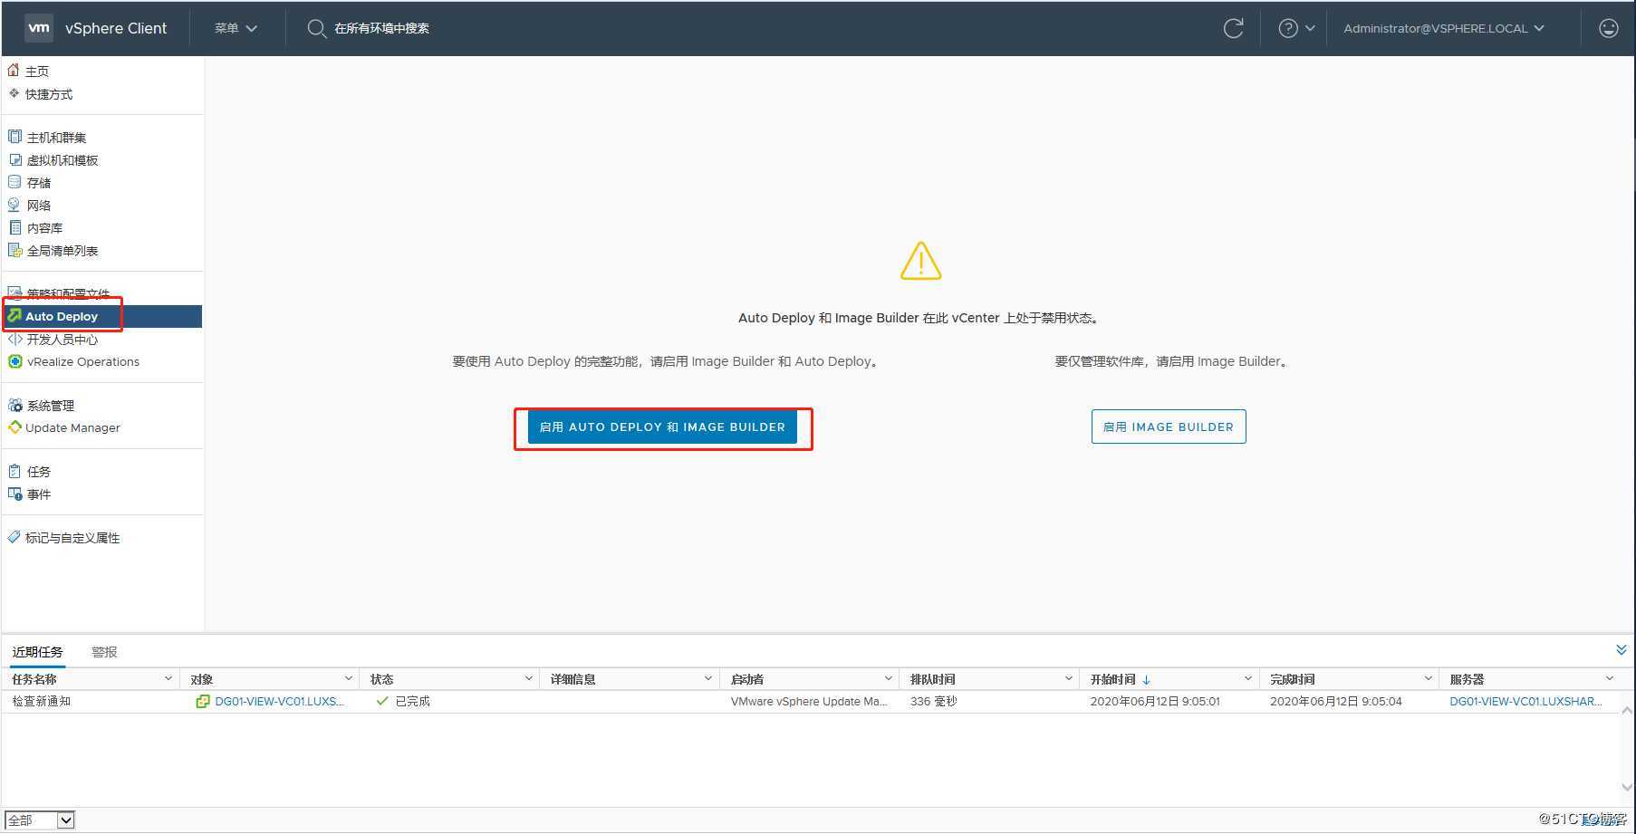Enable Auto Deploy and Image Builder
1636x834 pixels.
[x=662, y=427]
